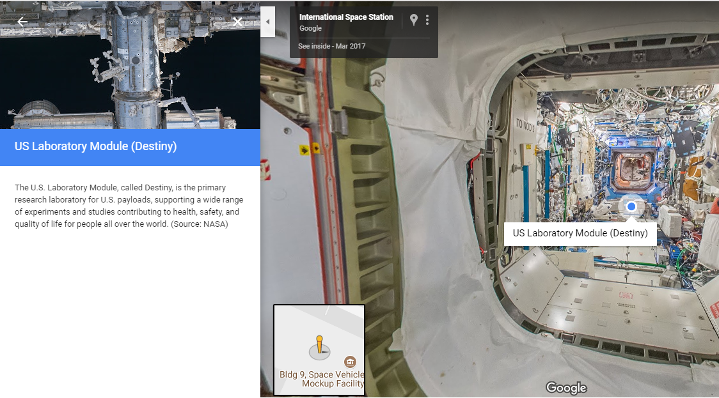Click Bldg 9, Space Vehicle Mockup Facility label
Screen dimensions: 719x398
tap(322, 379)
